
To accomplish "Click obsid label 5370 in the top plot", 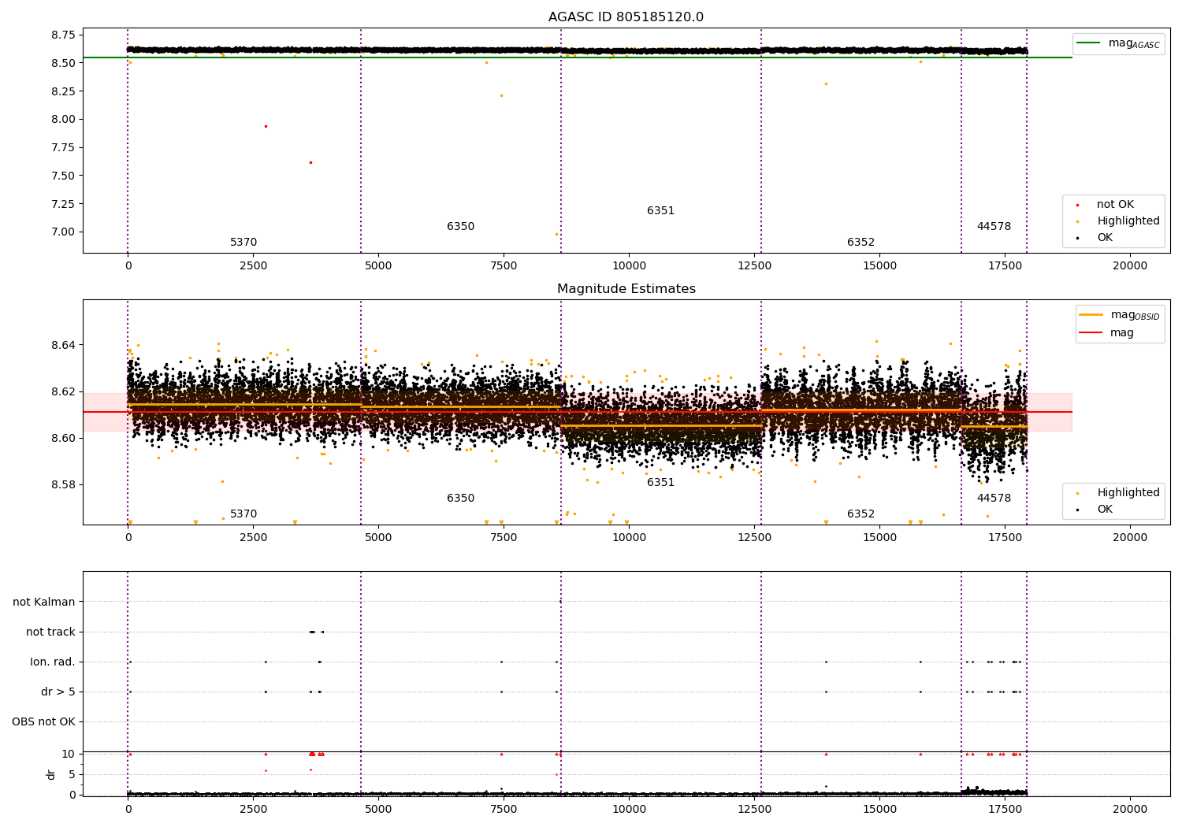I will pyautogui.click(x=243, y=243).
